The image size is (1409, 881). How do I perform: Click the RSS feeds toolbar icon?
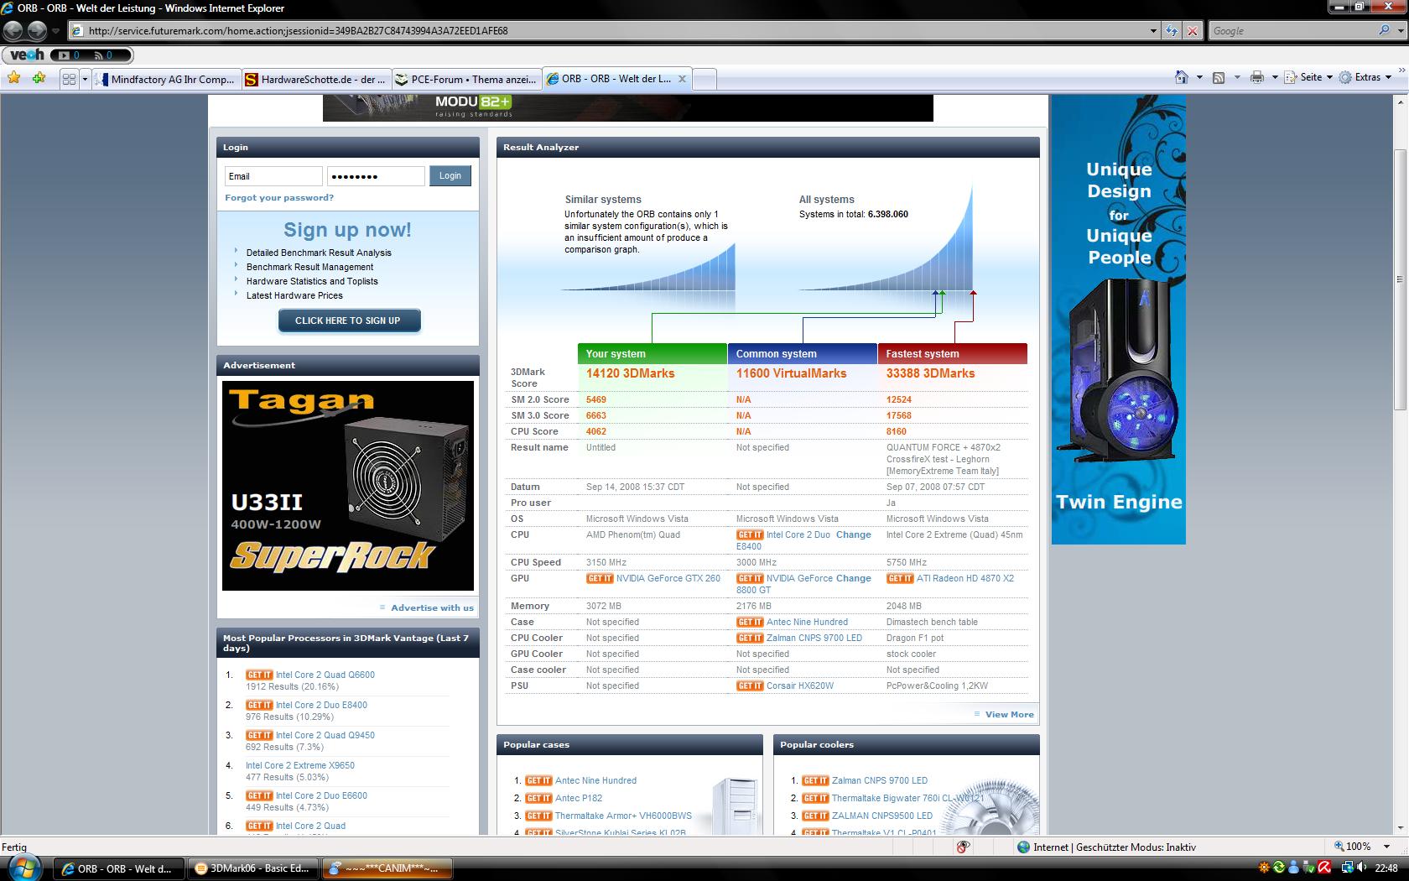tap(1219, 78)
